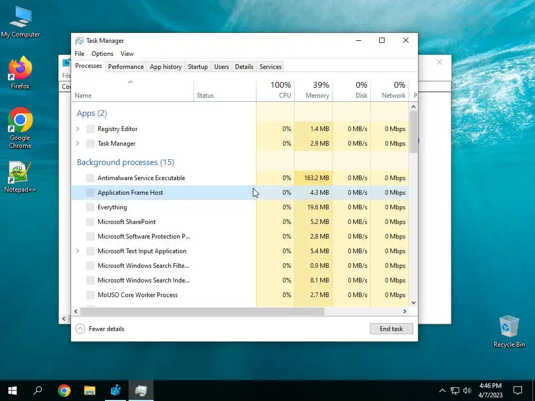Switch to Registry Editor taskbar icon
535x401 pixels.
pyautogui.click(x=115, y=391)
